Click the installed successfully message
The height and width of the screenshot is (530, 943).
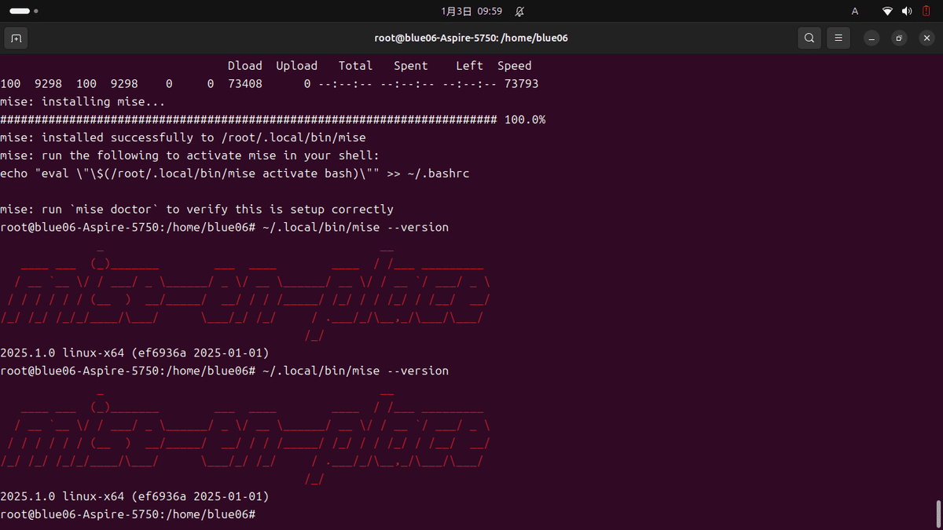(182, 137)
